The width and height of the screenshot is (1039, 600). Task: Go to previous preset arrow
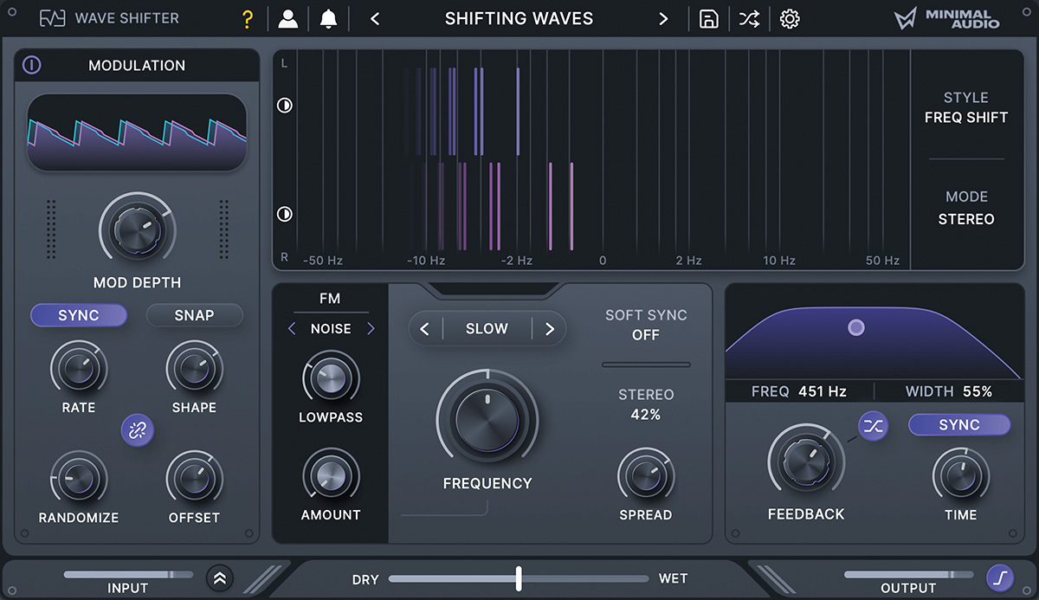click(375, 19)
